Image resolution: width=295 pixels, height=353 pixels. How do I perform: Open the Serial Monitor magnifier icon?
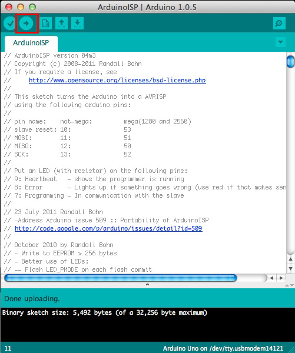(279, 23)
